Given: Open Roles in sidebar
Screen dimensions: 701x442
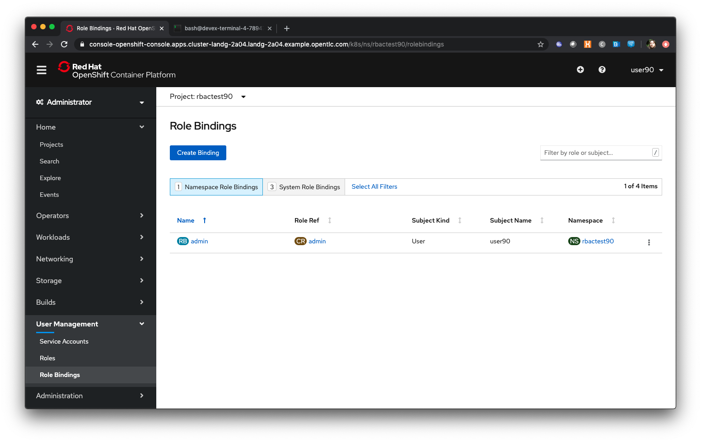Looking at the screenshot, I should (x=47, y=358).
